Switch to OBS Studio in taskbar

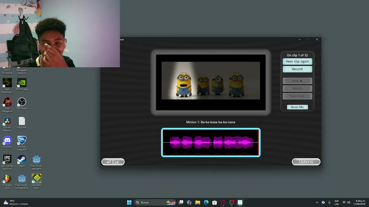(231, 202)
